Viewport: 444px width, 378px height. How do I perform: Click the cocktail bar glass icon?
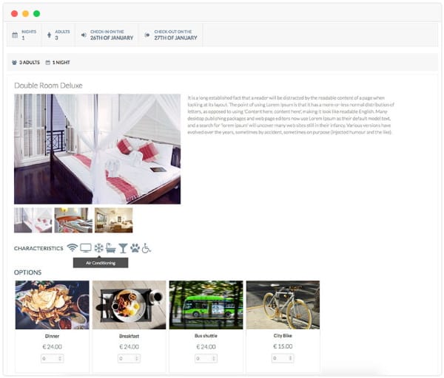(123, 248)
